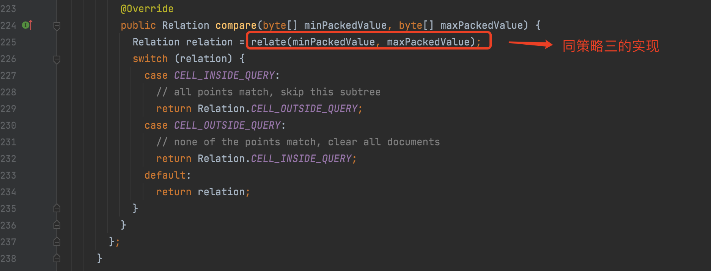Image resolution: width=711 pixels, height=271 pixels.
Task: Click the fold end marker on line 236
Action: pos(57,225)
